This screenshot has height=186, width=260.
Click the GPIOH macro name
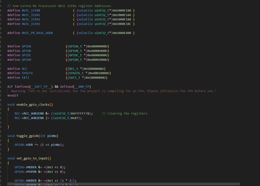tap(26, 59)
